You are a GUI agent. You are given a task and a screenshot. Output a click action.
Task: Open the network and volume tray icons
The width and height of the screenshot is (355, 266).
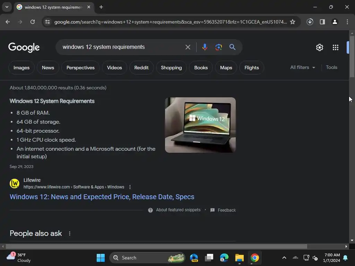[310, 258]
